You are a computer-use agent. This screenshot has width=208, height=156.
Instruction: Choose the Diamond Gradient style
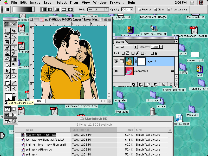70,9
